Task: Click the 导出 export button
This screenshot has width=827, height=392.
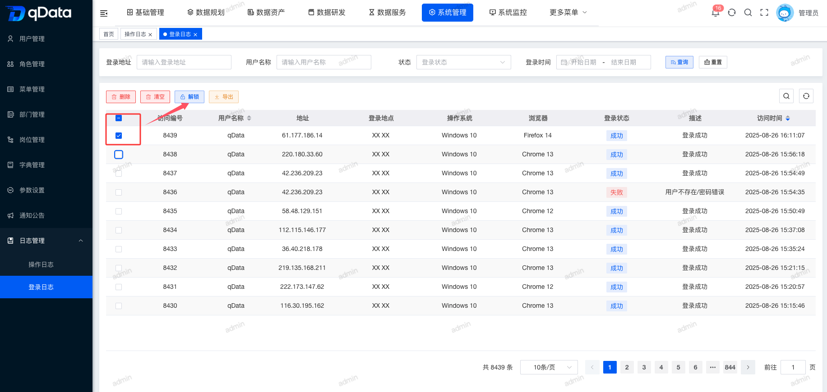Action: point(224,97)
